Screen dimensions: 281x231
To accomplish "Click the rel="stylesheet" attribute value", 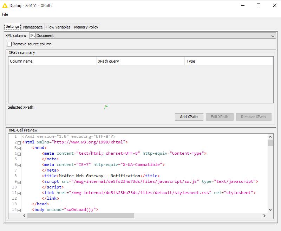I will (x=238, y=193).
